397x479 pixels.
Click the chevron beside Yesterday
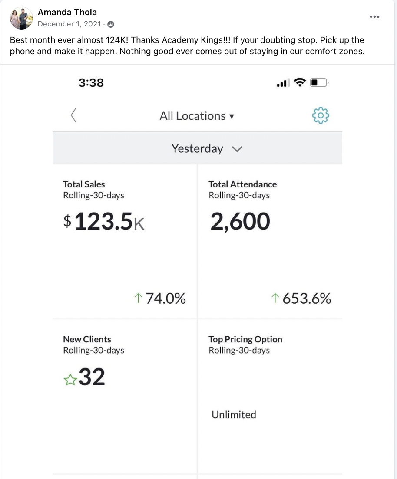tap(237, 149)
